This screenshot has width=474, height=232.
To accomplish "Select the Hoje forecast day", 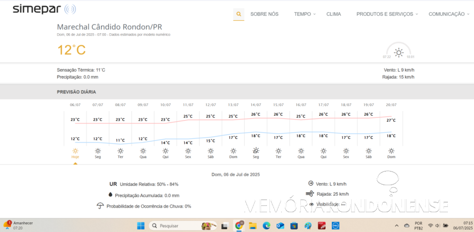I will click(75, 153).
